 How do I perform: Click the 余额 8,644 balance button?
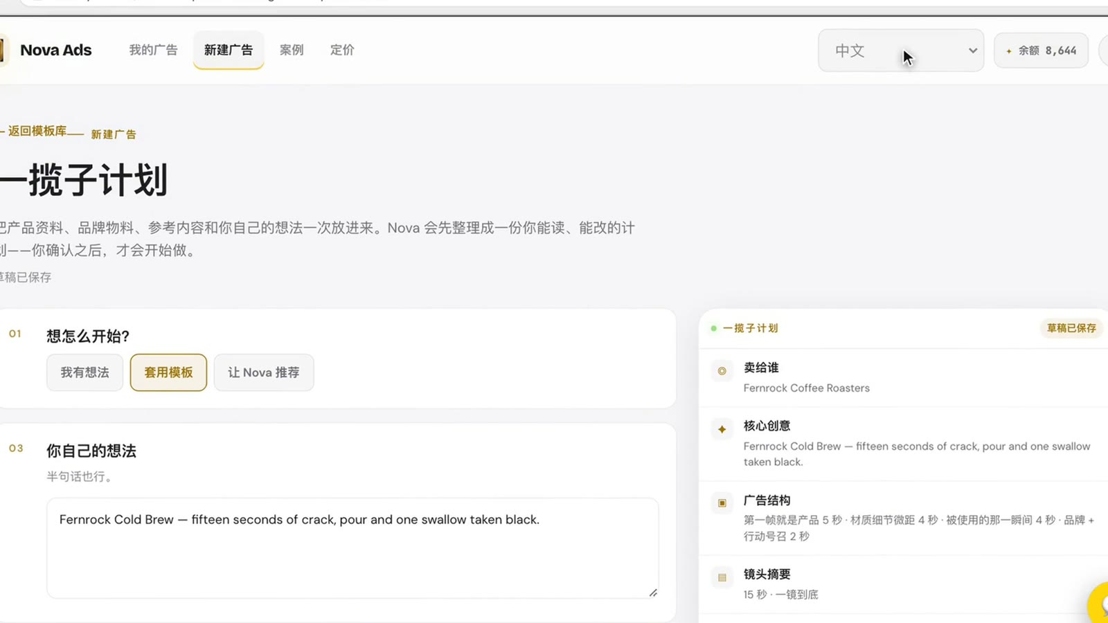click(x=1041, y=51)
